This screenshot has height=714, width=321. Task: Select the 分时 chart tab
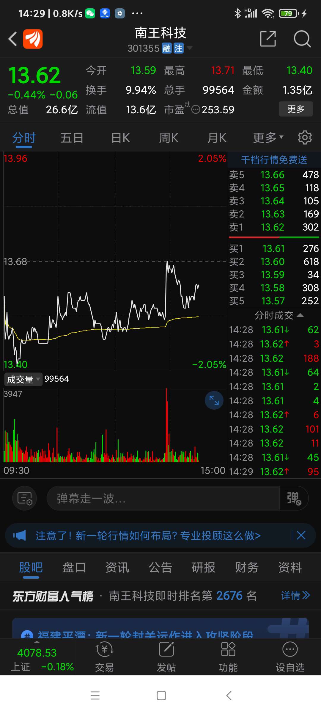tap(24, 138)
